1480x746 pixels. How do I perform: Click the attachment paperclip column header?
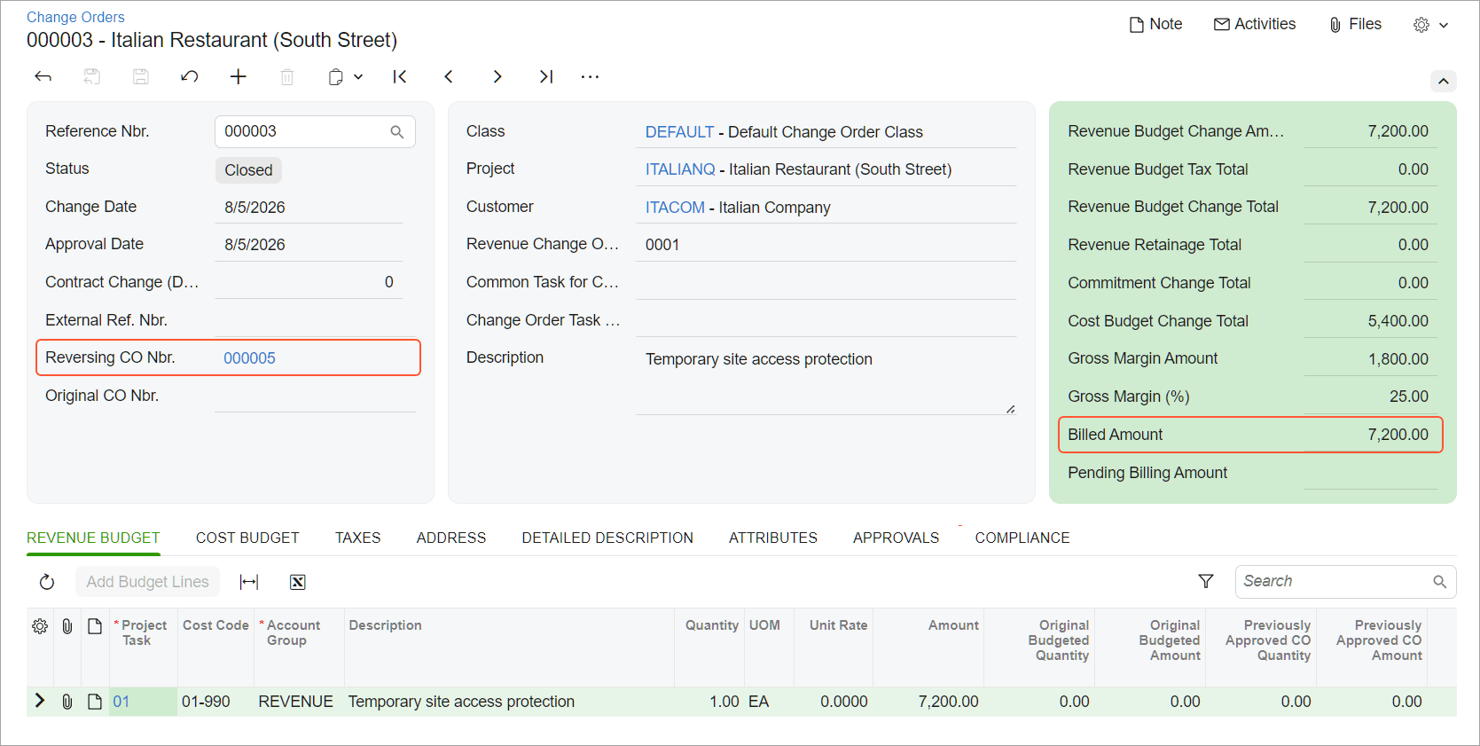tap(67, 626)
